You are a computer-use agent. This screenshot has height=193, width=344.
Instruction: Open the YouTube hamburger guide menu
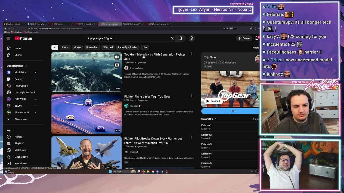click(9, 38)
